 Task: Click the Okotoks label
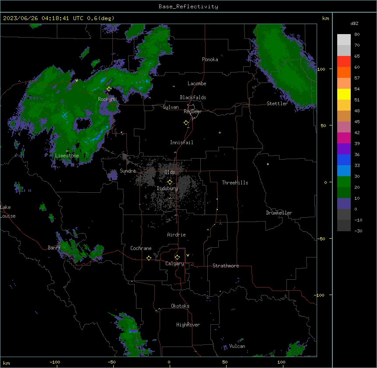pos(180,306)
